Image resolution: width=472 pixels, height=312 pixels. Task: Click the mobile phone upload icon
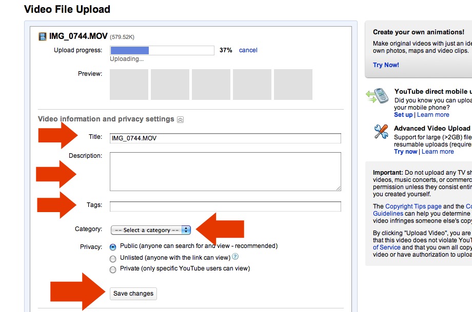pos(377,96)
